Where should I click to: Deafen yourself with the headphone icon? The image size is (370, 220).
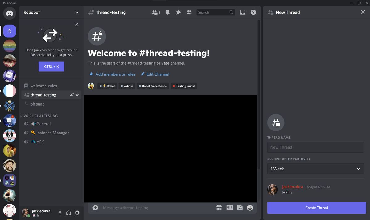[68, 213]
